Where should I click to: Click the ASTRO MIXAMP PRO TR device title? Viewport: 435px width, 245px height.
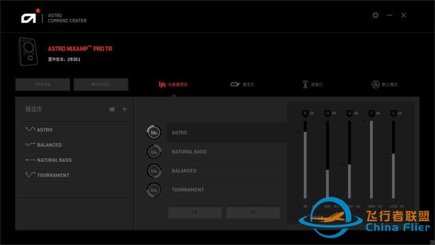(x=80, y=49)
